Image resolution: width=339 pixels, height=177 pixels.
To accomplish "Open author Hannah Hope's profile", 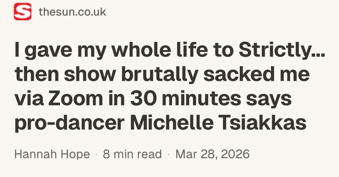I will pyautogui.click(x=52, y=154).
